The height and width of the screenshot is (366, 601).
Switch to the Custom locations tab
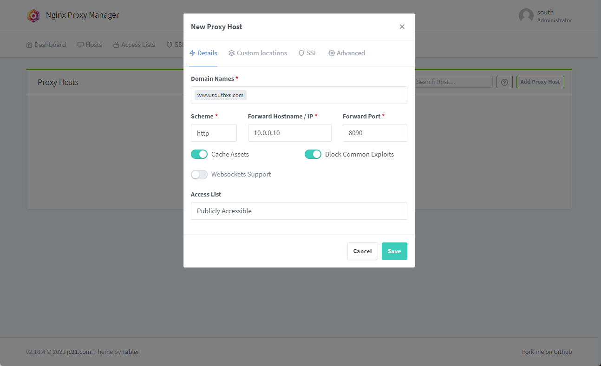258,53
